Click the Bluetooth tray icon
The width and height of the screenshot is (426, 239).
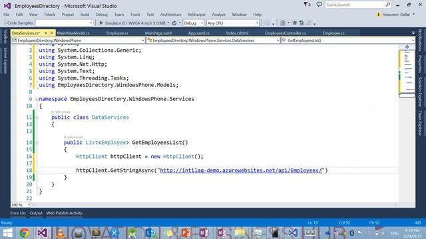(x=351, y=233)
